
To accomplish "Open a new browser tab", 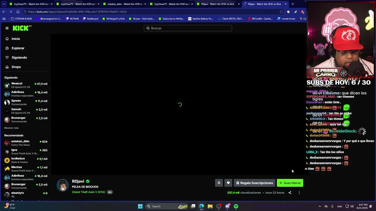I will 293,4.
